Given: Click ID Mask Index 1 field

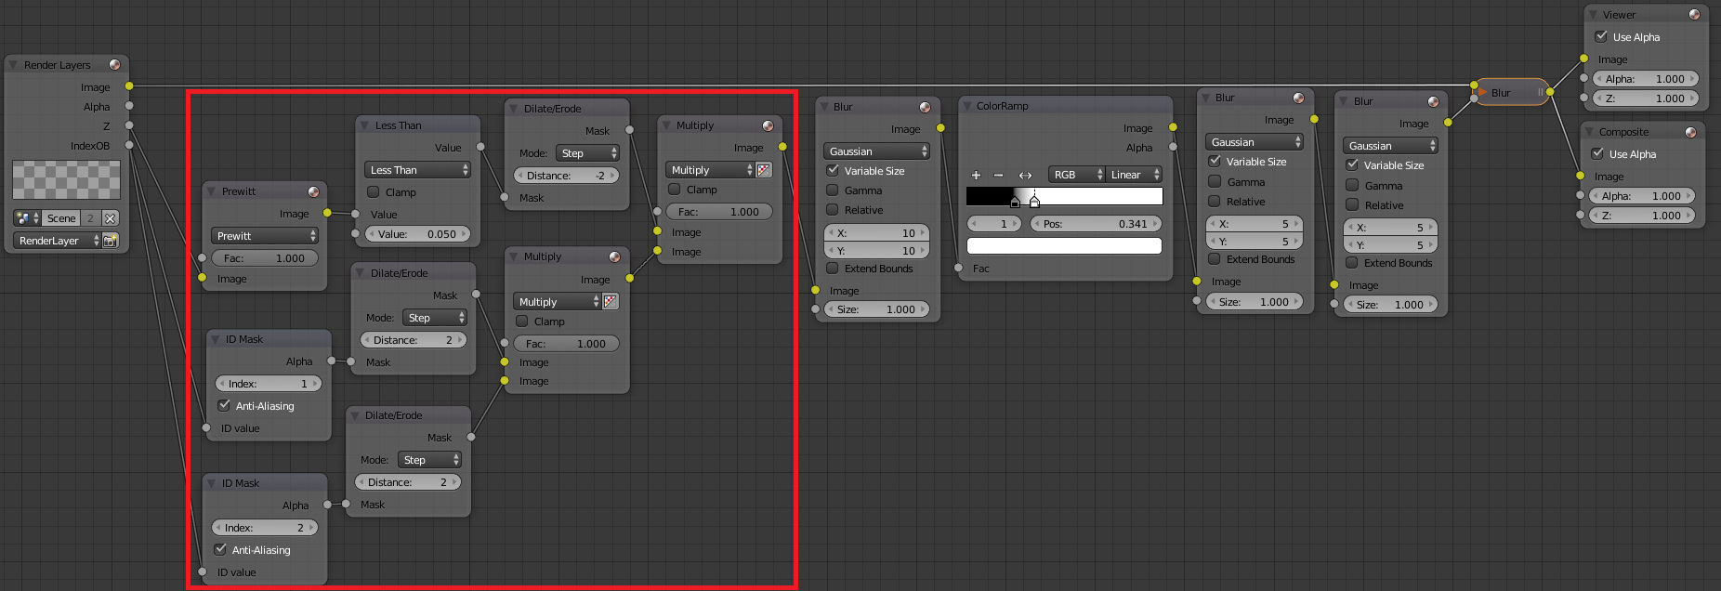Looking at the screenshot, I should point(269,384).
